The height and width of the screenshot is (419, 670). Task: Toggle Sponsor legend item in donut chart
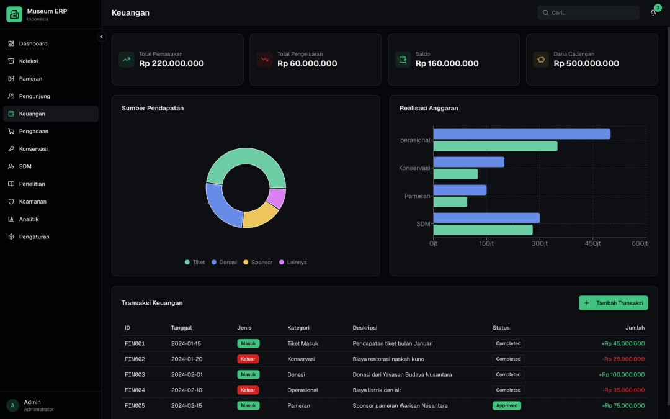257,263
